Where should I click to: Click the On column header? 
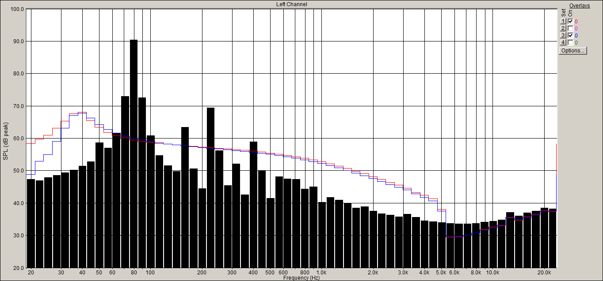pyautogui.click(x=570, y=14)
